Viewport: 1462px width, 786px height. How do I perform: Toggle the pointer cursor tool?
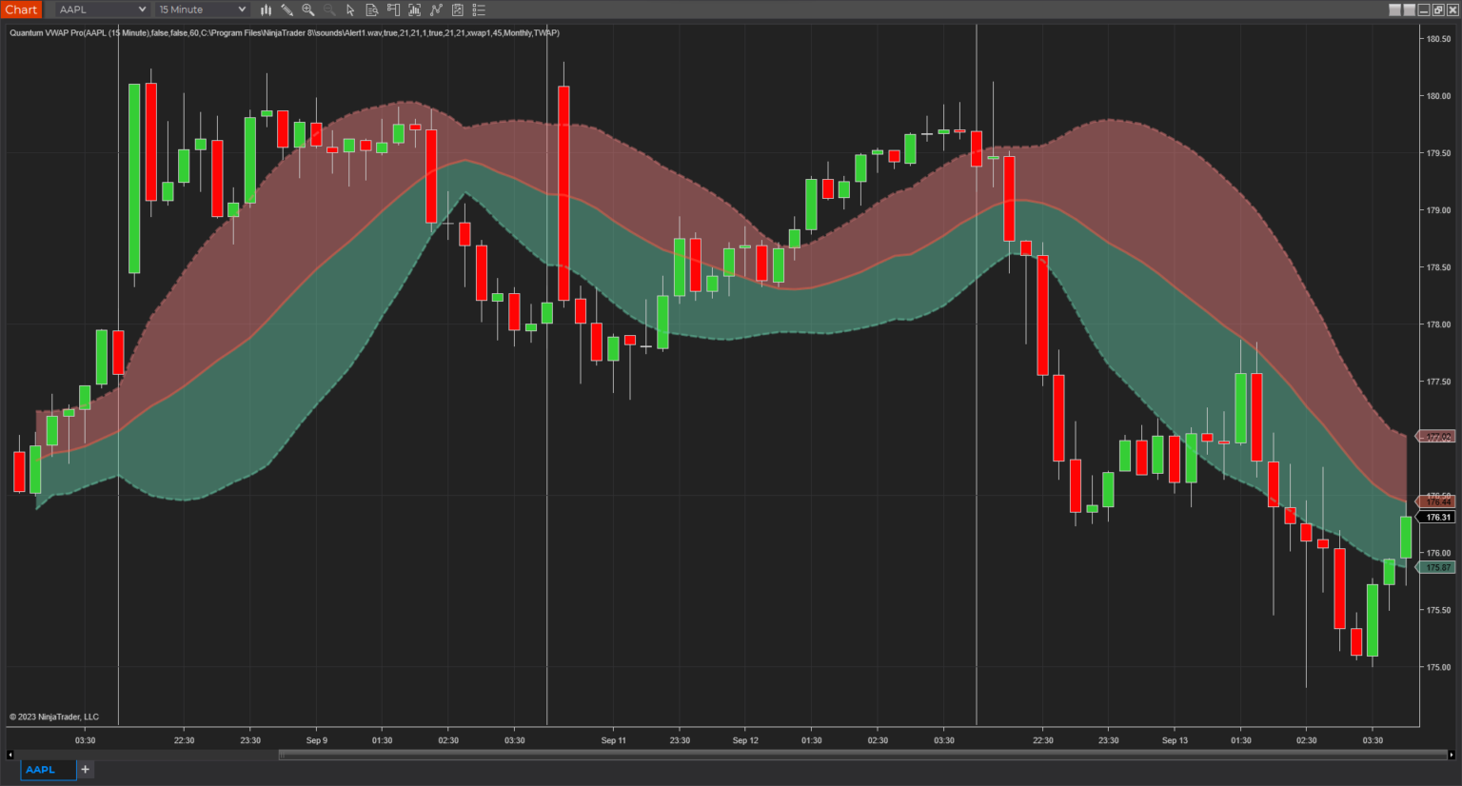pos(349,10)
